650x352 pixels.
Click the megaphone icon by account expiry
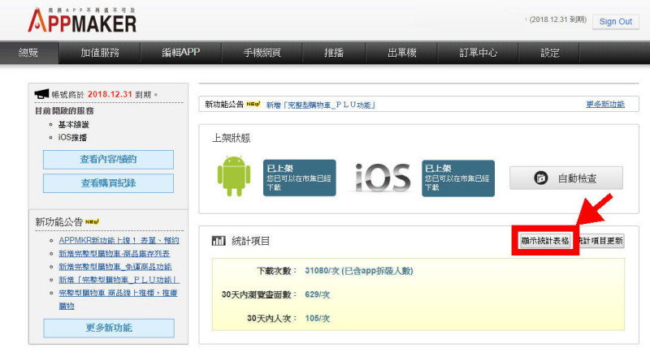pos(41,95)
